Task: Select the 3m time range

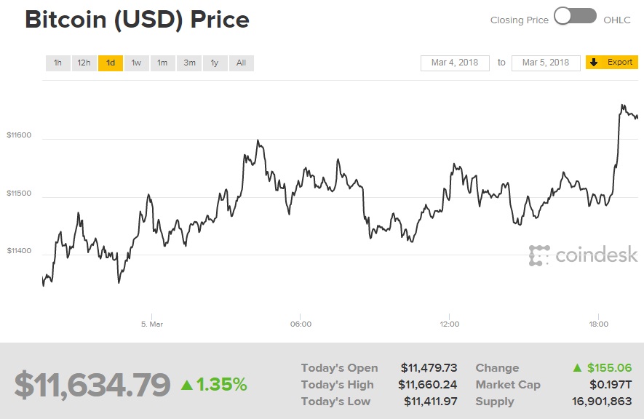Action: click(x=188, y=63)
